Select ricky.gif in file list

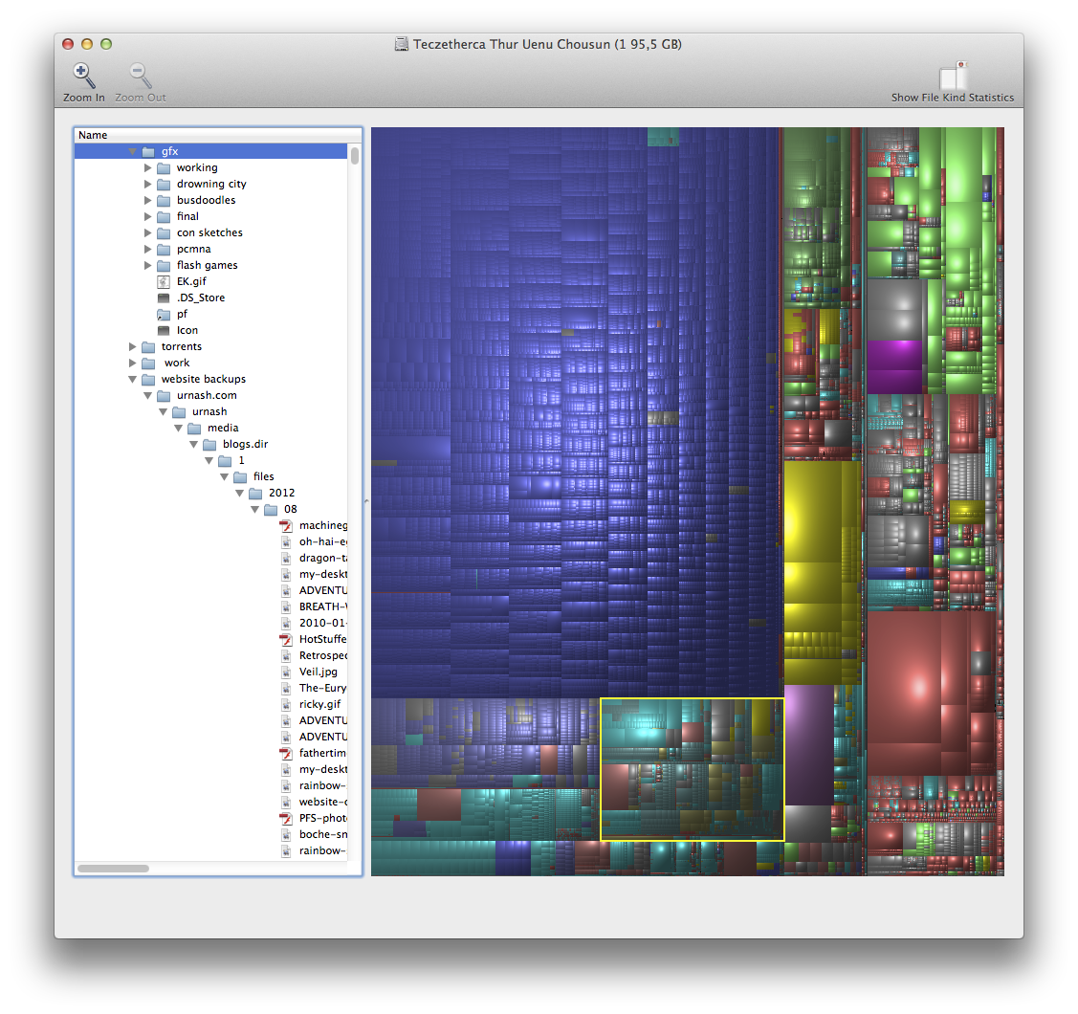319,704
